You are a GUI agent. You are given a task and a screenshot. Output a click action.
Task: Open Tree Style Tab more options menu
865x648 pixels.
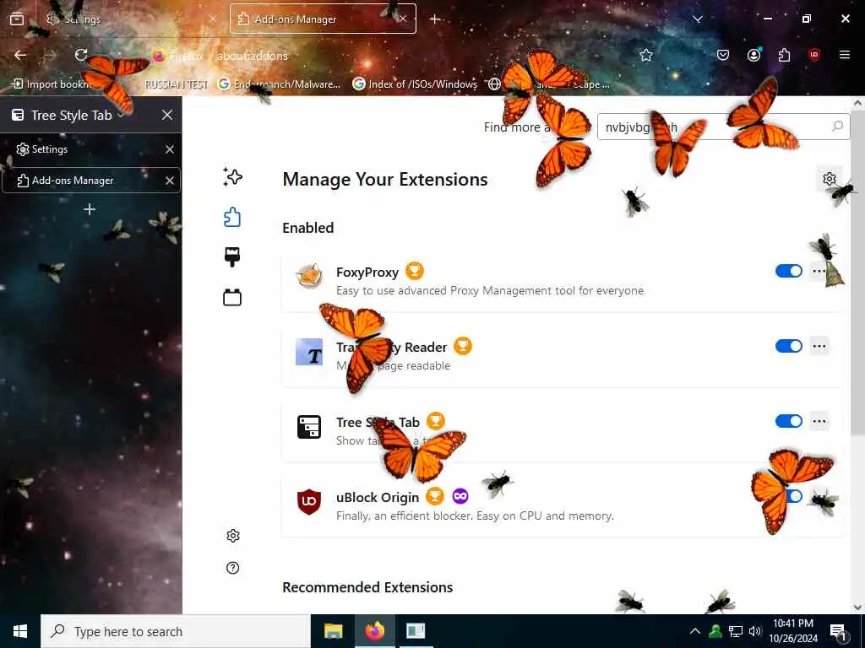point(819,421)
